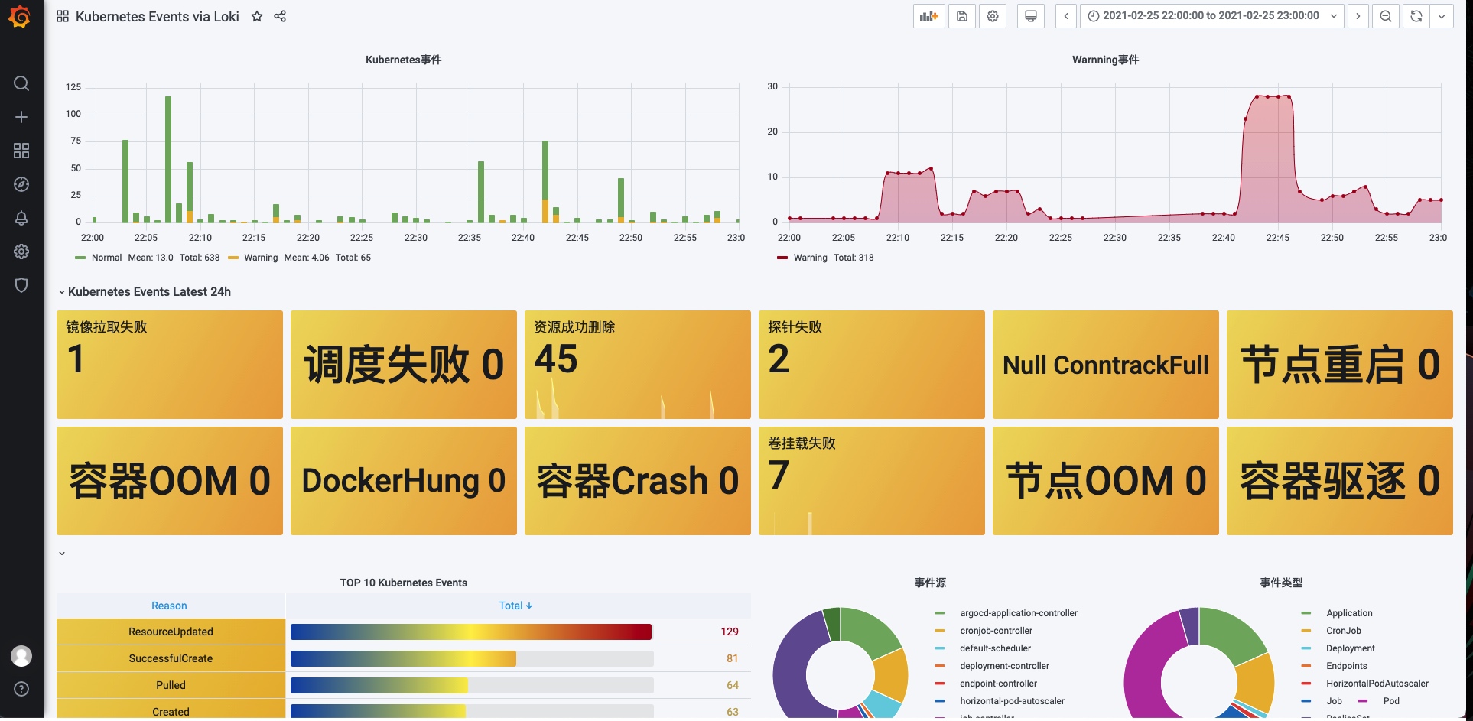
Task: Sort the table by Reason column
Action: point(169,606)
